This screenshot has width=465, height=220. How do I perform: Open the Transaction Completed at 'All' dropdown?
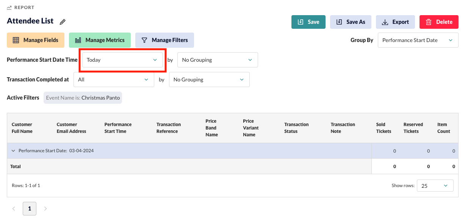(x=114, y=80)
